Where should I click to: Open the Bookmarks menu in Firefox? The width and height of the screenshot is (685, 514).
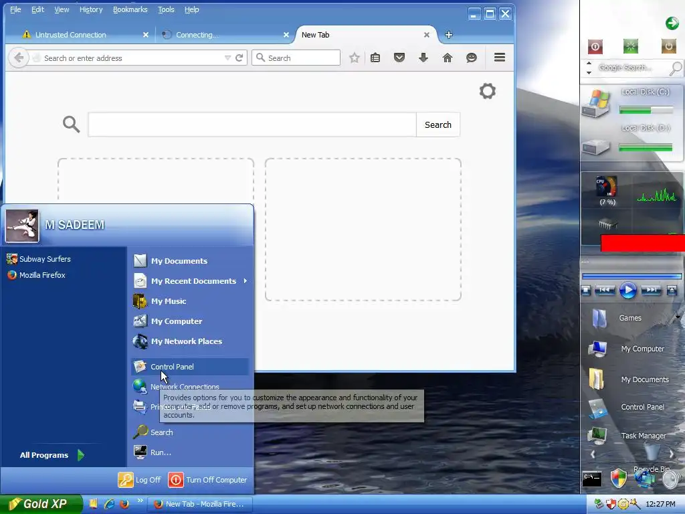point(130,9)
